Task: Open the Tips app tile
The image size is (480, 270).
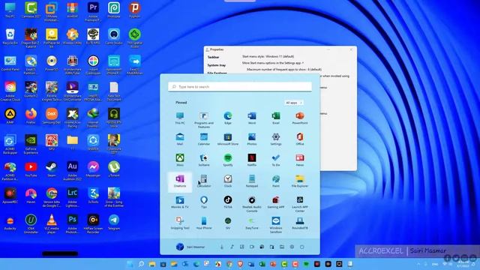Action: click(x=204, y=202)
